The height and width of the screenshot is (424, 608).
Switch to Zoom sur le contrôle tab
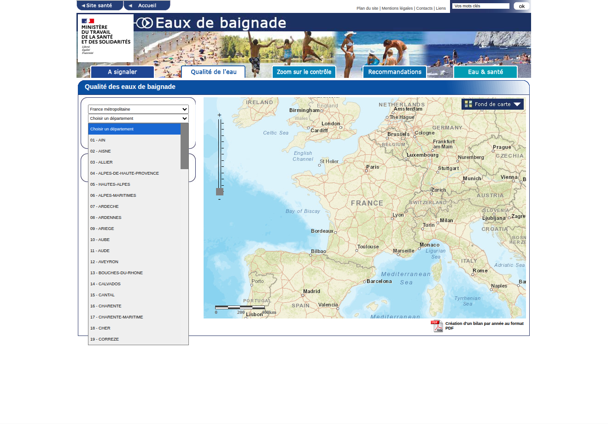click(304, 72)
